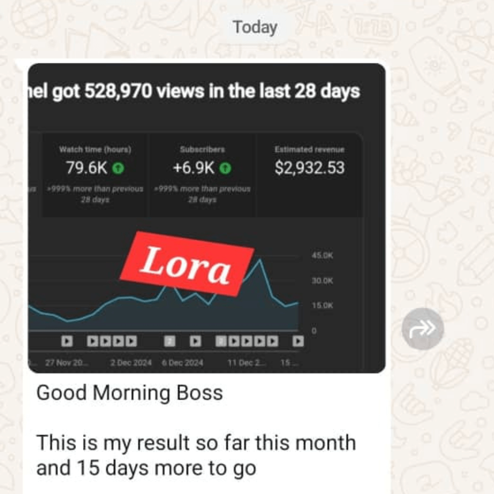Open the Estimated revenue tab
This screenshot has width=494, height=494.
coord(309,174)
